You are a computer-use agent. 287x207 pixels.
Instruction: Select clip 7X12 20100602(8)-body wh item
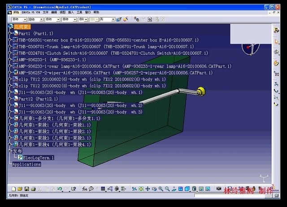tap(92, 86)
